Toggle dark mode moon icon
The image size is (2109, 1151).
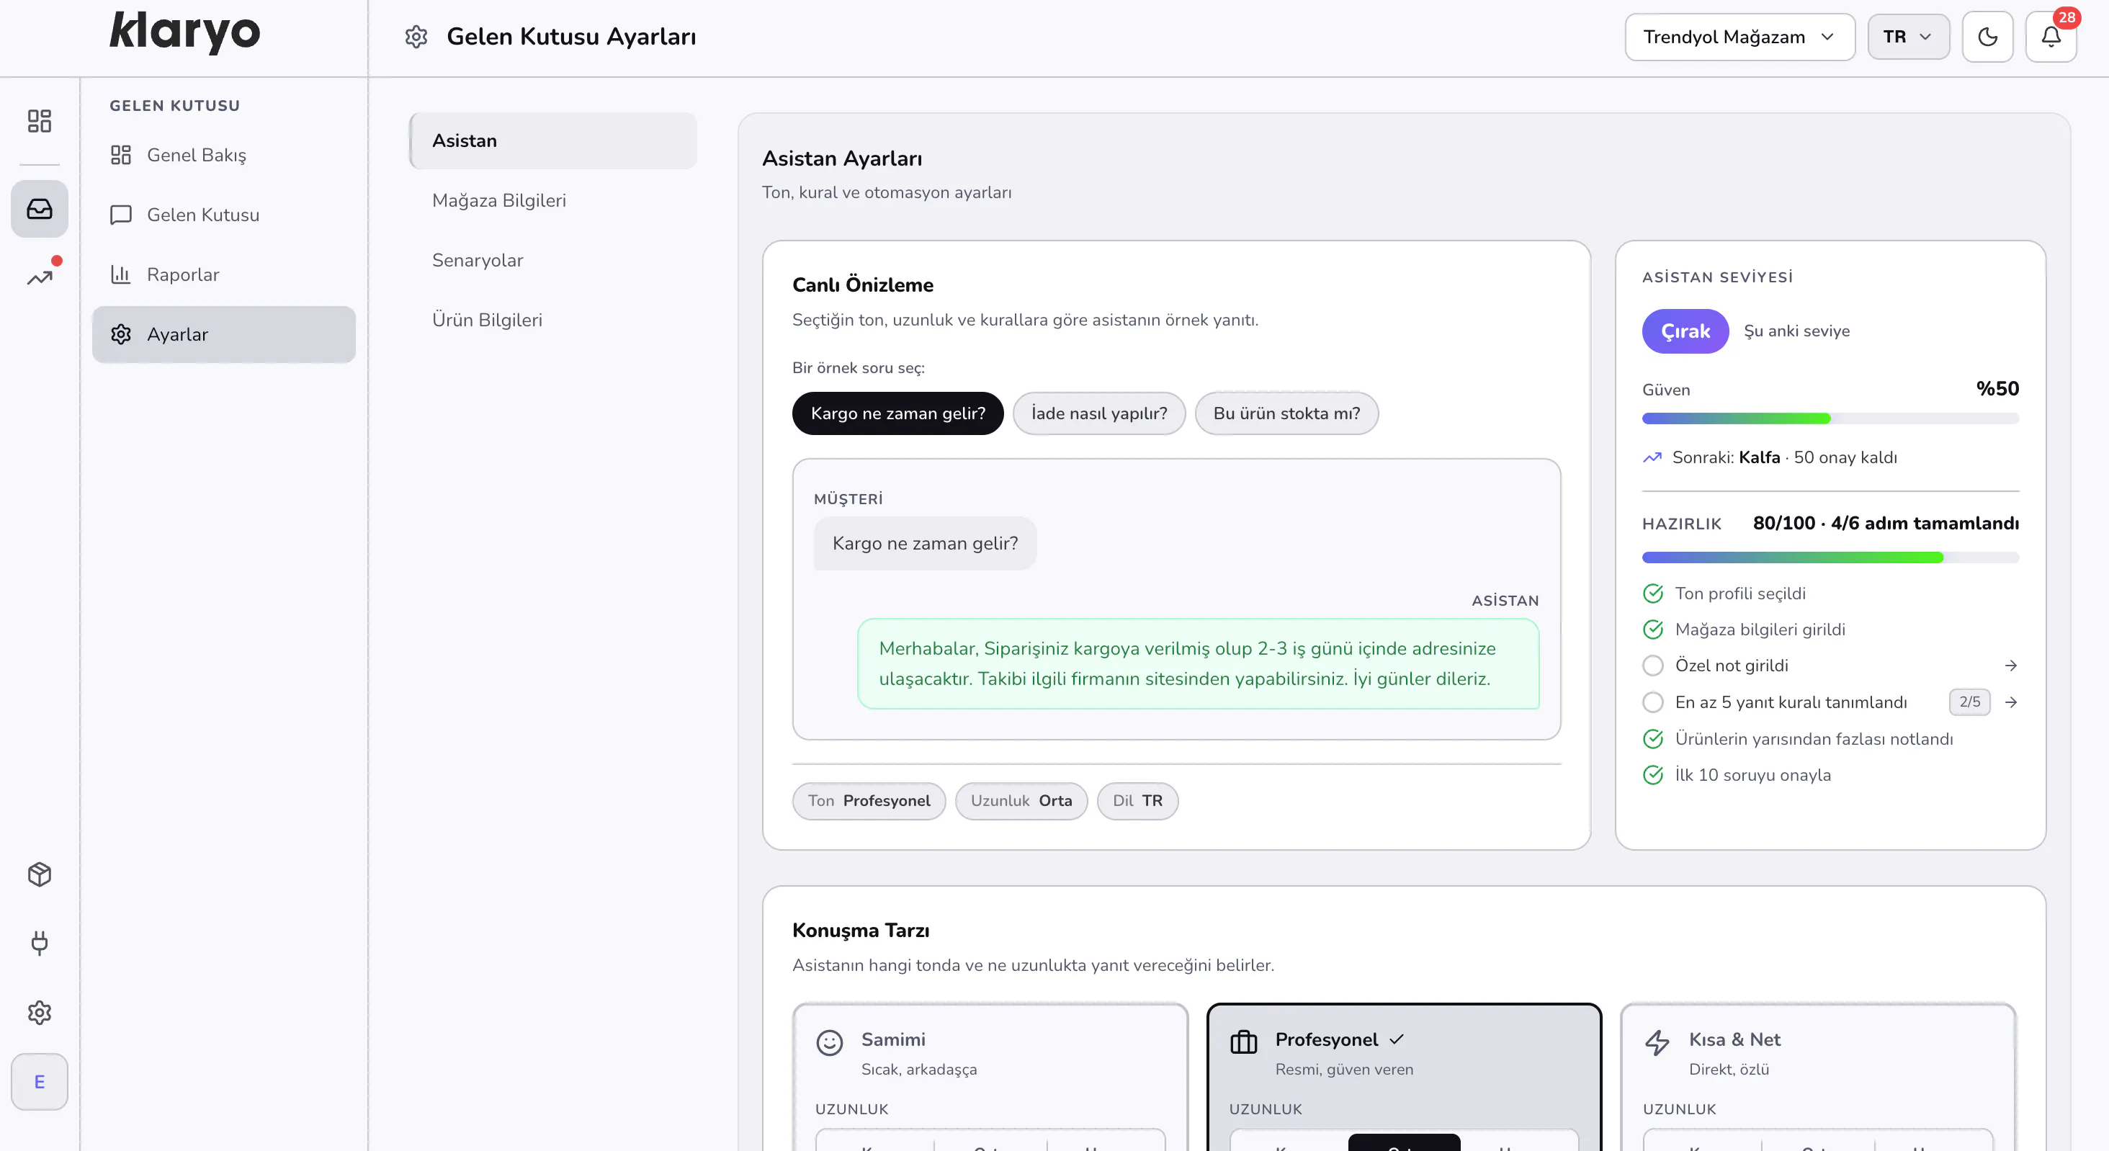pos(1987,37)
